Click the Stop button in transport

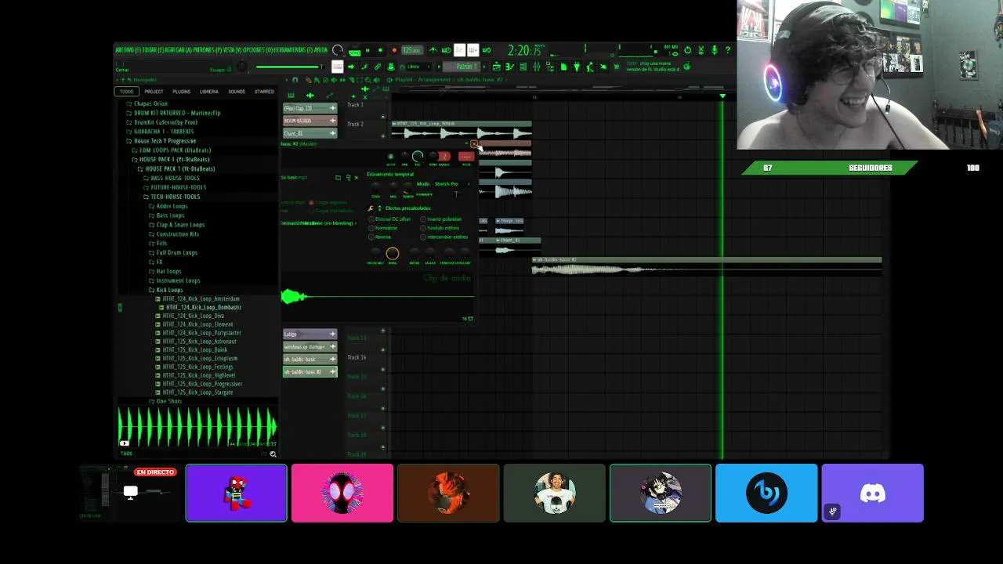coord(380,50)
